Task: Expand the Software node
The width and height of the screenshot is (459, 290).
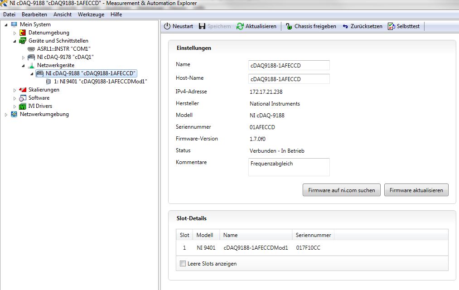Action: [14, 99]
